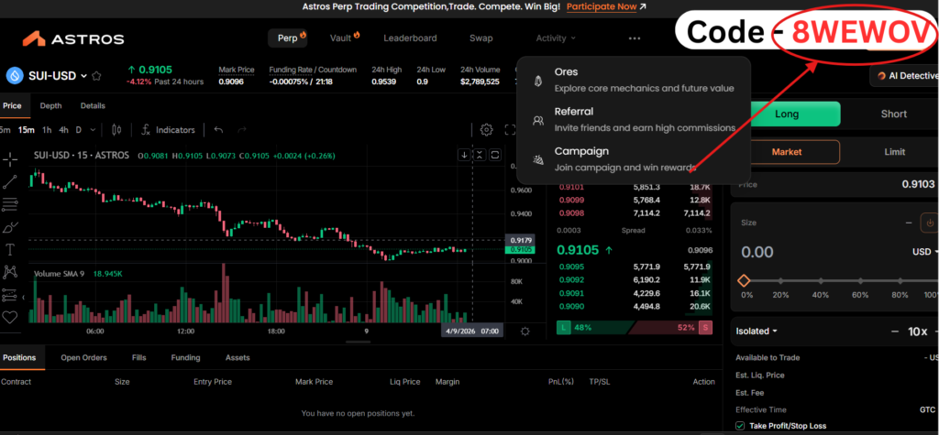939x435 pixels.
Task: Click bid price 0.9092 in order book
Action: (x=571, y=279)
